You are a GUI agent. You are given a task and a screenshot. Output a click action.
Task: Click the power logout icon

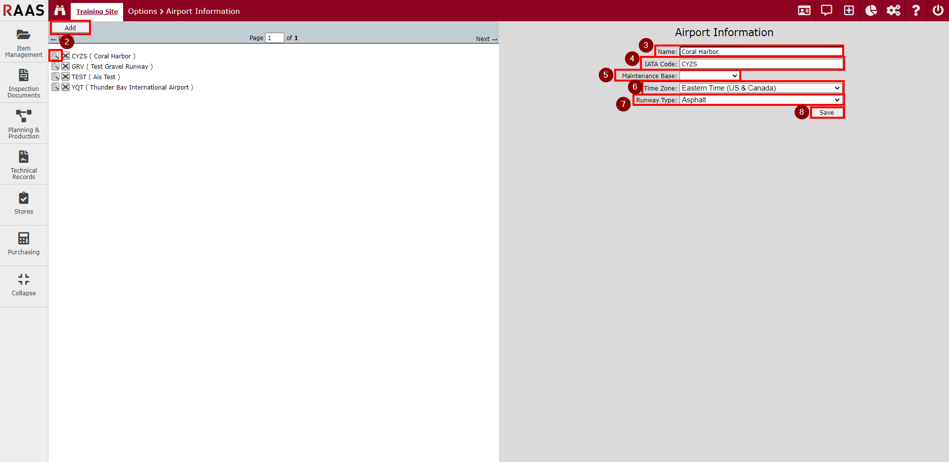coord(938,10)
